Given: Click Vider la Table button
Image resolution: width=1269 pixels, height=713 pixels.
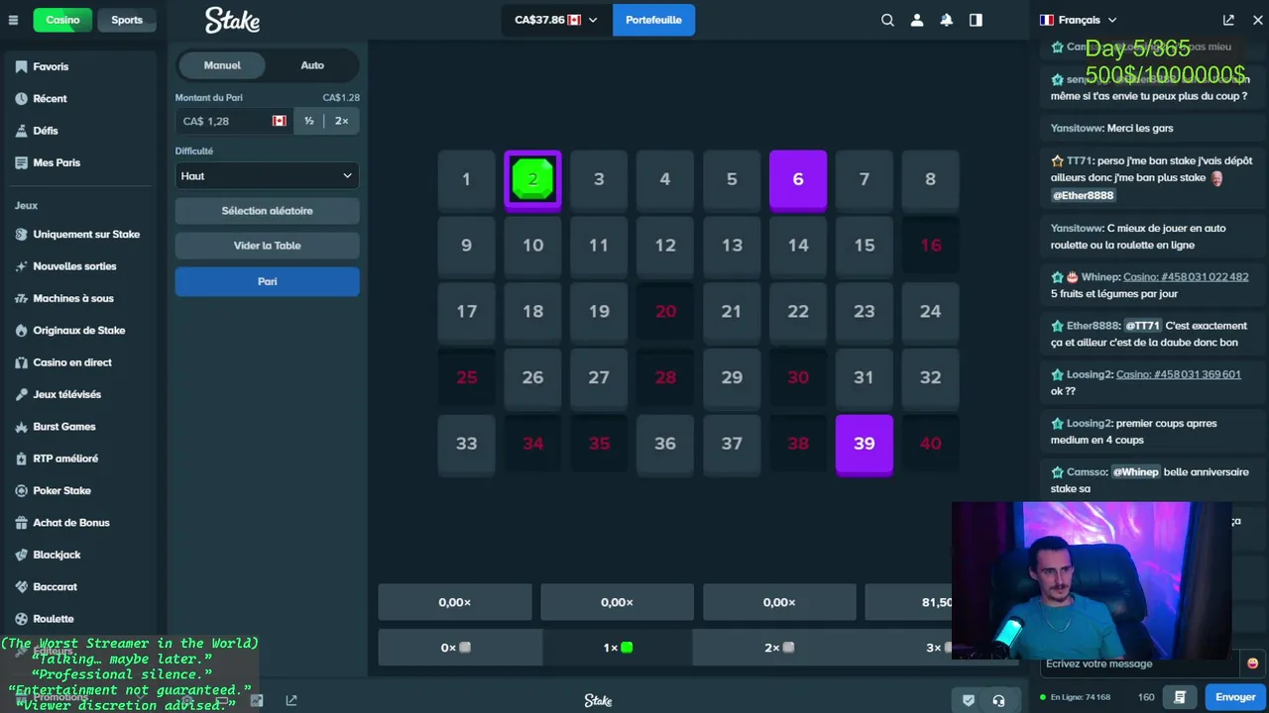Looking at the screenshot, I should point(267,246).
